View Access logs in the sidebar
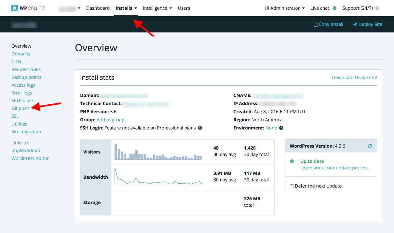Viewport: 394px width, 233px height. pyautogui.click(x=23, y=85)
